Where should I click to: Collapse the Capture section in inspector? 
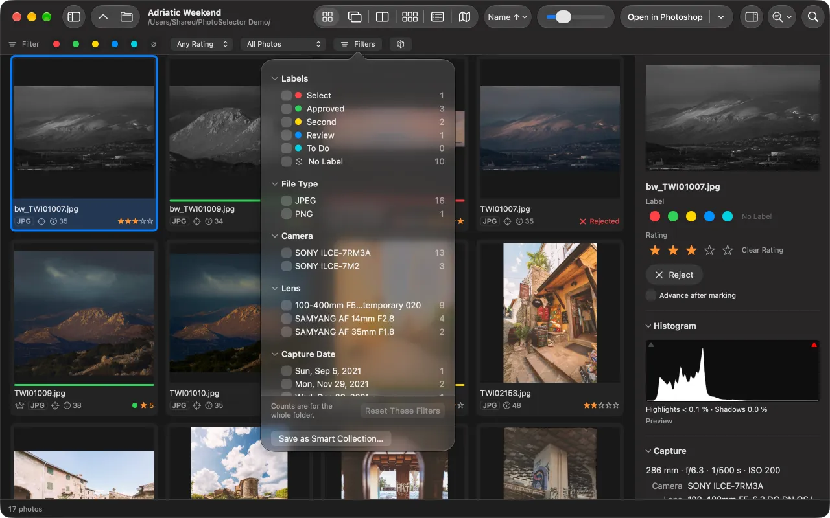[x=648, y=451]
